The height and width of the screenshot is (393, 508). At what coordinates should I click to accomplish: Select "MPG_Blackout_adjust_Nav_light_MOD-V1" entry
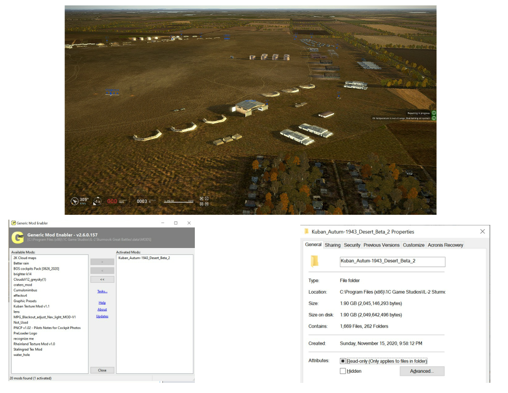[45, 317]
